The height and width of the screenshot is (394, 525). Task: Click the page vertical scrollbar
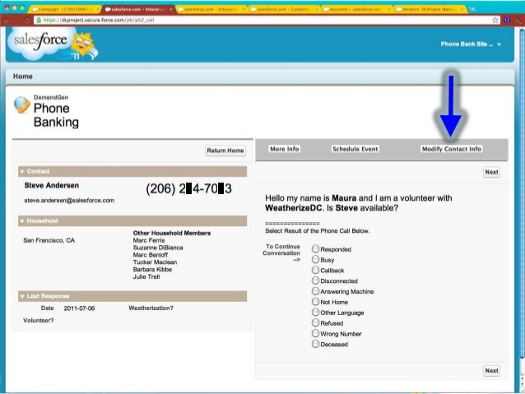click(522, 194)
